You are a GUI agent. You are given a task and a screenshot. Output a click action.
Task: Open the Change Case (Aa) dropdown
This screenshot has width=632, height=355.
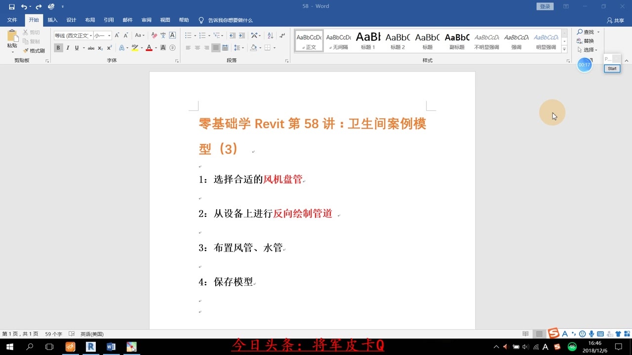click(140, 35)
